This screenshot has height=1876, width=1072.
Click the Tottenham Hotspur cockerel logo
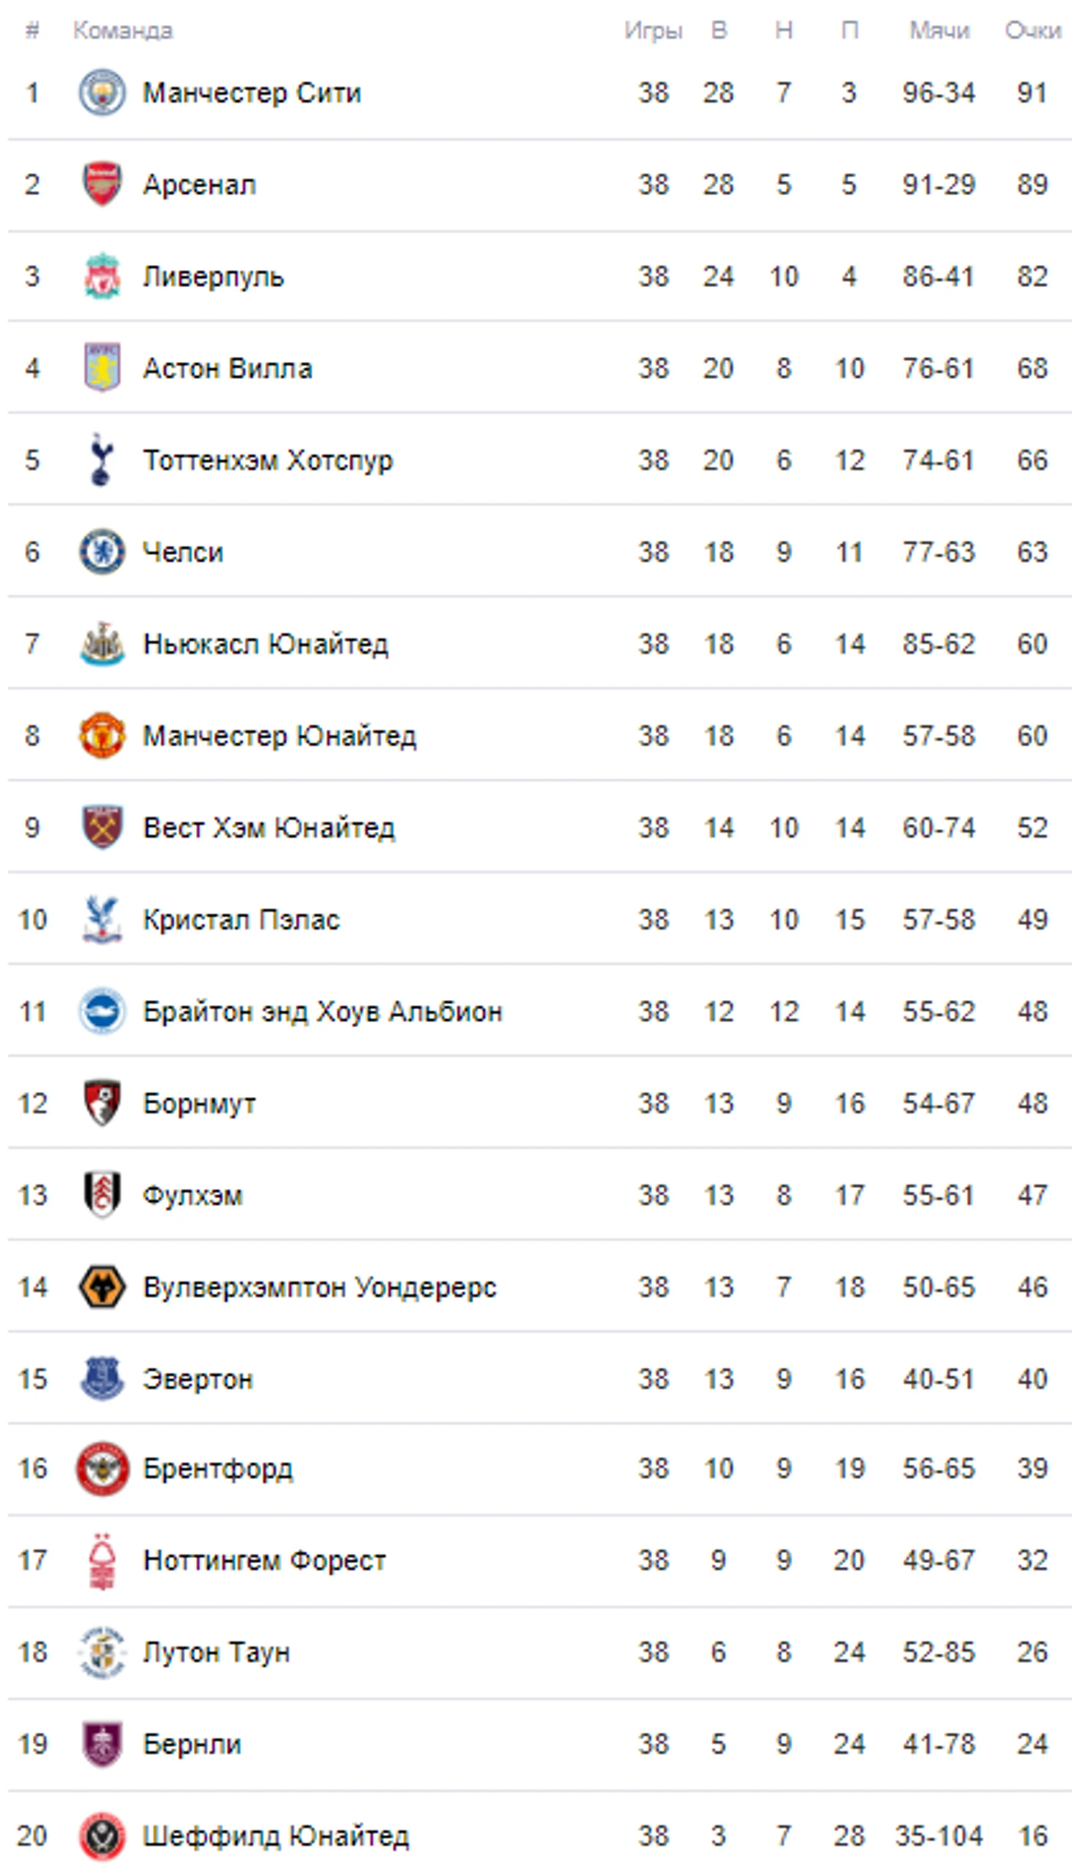click(101, 460)
